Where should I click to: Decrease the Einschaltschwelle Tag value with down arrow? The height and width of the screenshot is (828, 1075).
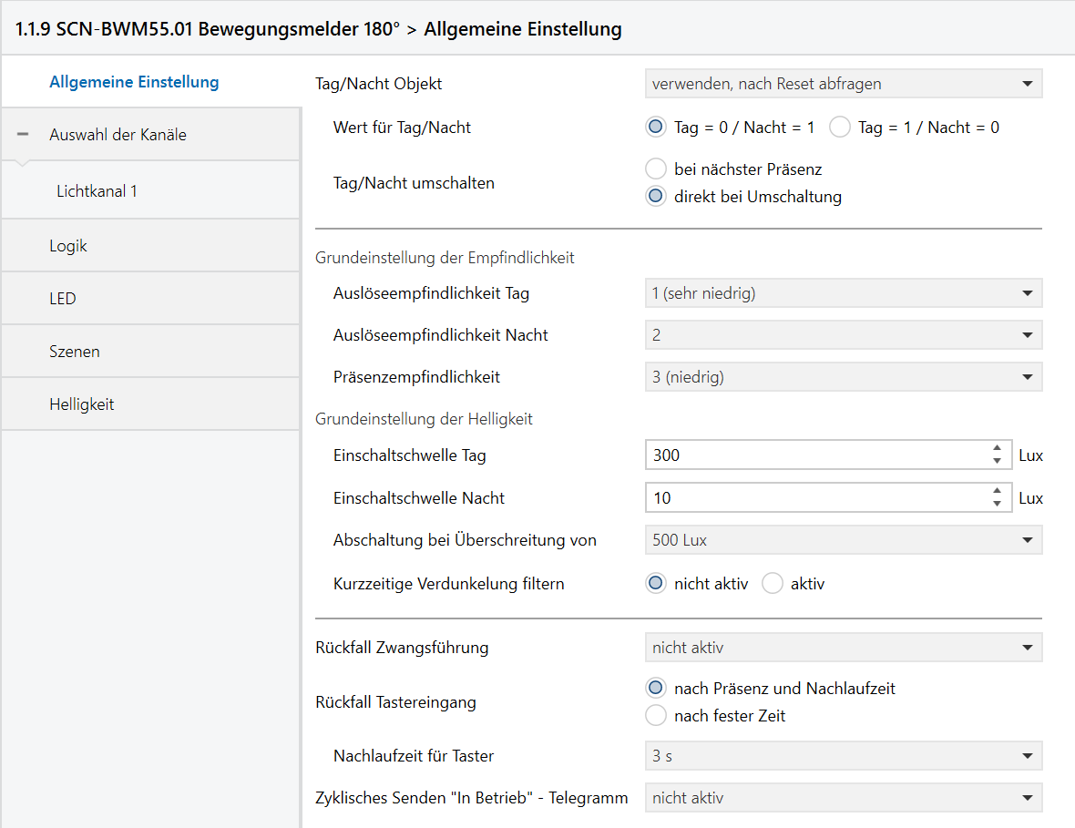(998, 461)
